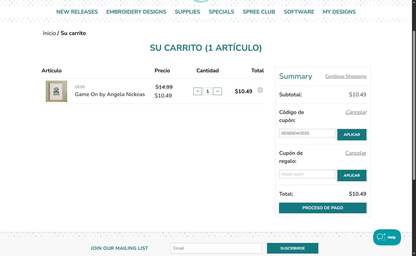Open SPREE CLUB menu
The height and width of the screenshot is (256, 416).
click(x=259, y=12)
